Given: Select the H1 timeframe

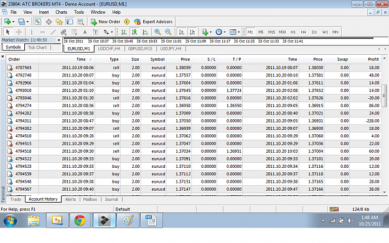Looking at the screenshot, I should click(293, 32).
